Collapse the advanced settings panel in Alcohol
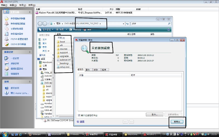The height and width of the screenshot is (137, 219). (30, 52)
